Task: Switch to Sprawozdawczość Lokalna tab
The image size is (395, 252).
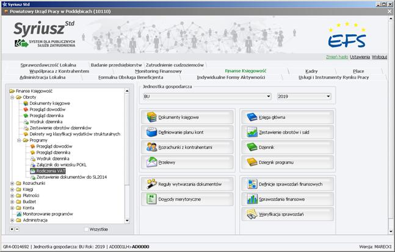Action: (x=48, y=65)
